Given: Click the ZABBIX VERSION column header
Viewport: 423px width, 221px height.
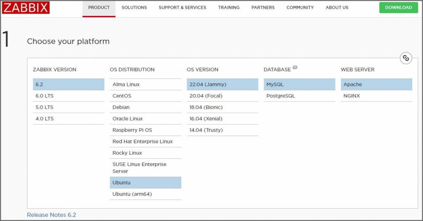Looking at the screenshot, I should point(55,69).
